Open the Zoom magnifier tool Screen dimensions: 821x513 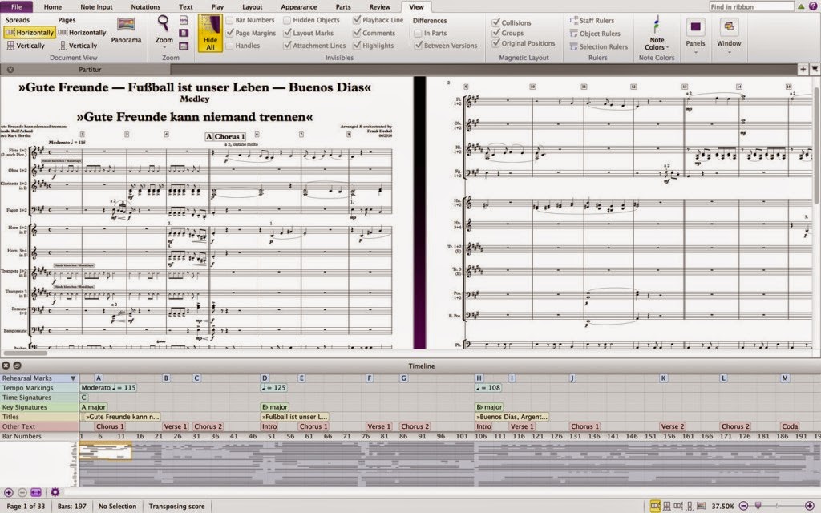point(164,23)
